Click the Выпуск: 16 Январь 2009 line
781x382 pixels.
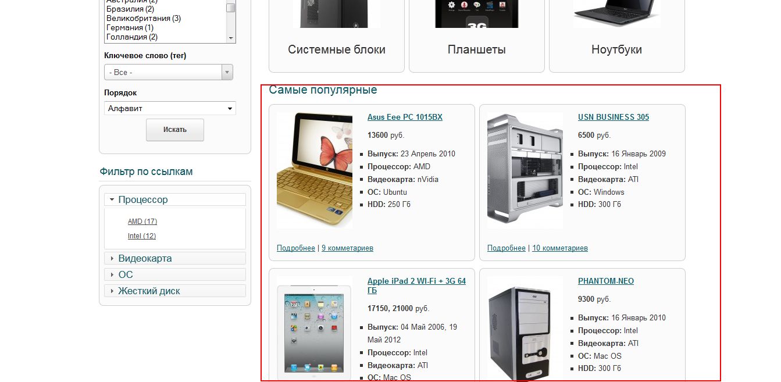[622, 154]
